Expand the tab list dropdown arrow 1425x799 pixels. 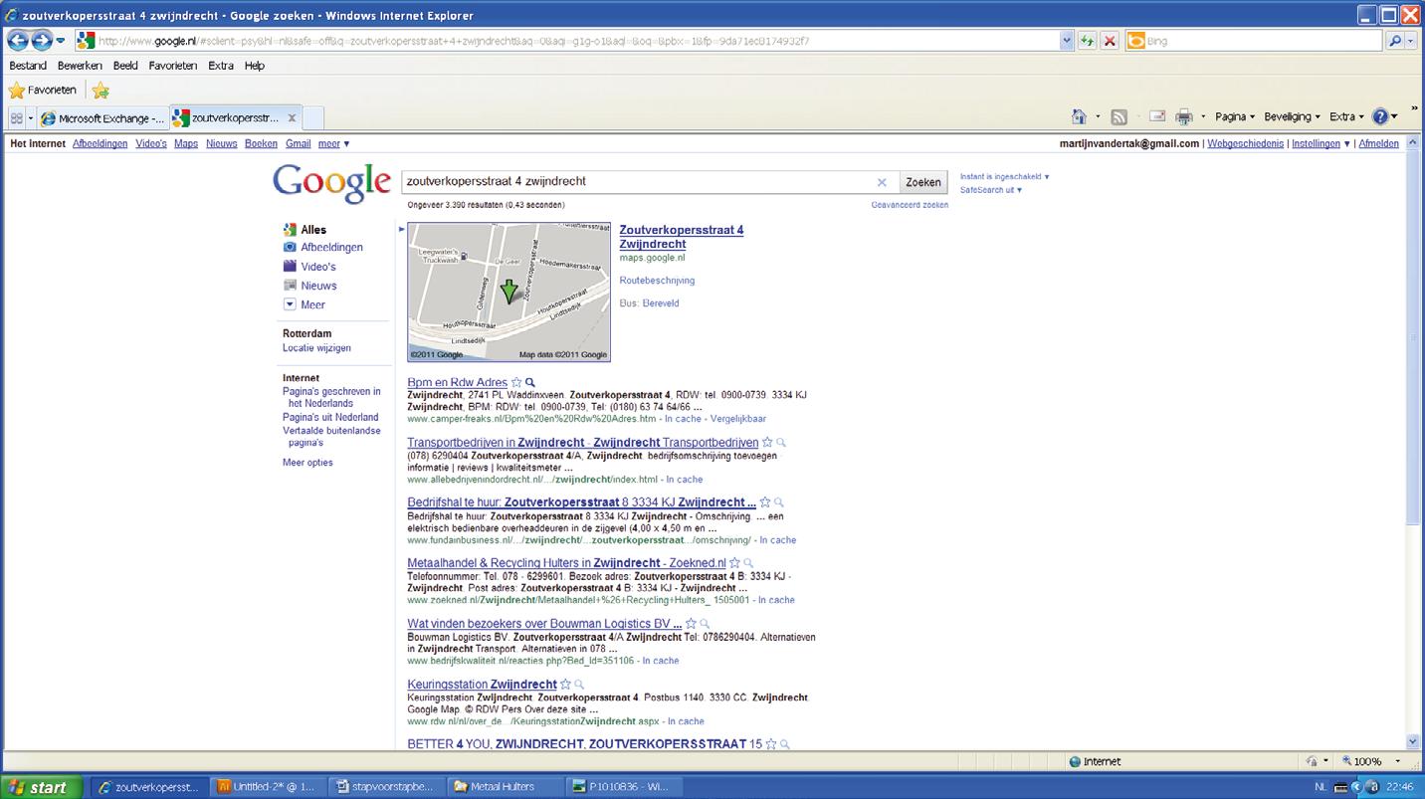[x=31, y=117]
